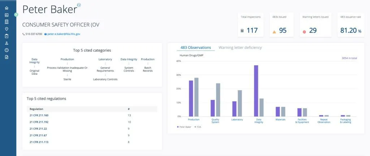The width and height of the screenshot is (370, 156).
Task: Click the System Controls category
Action: pyautogui.click(x=129, y=69)
